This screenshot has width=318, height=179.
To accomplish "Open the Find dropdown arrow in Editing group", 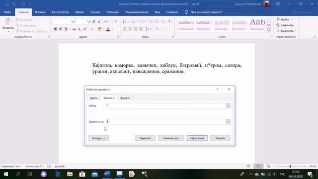I will [x=292, y=19].
